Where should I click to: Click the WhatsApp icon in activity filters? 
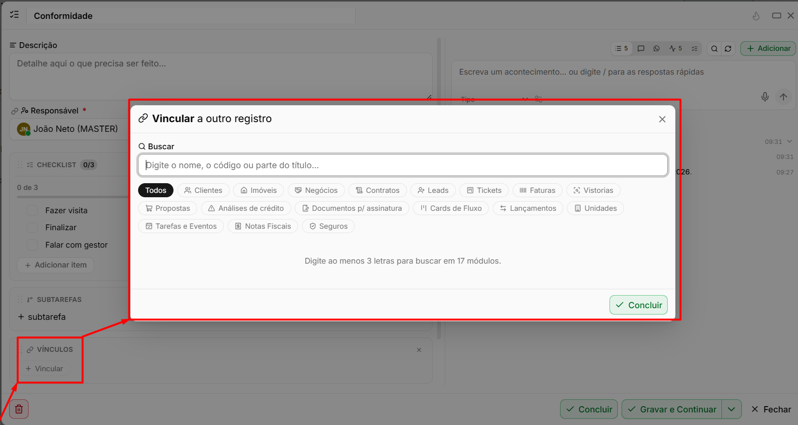click(657, 48)
